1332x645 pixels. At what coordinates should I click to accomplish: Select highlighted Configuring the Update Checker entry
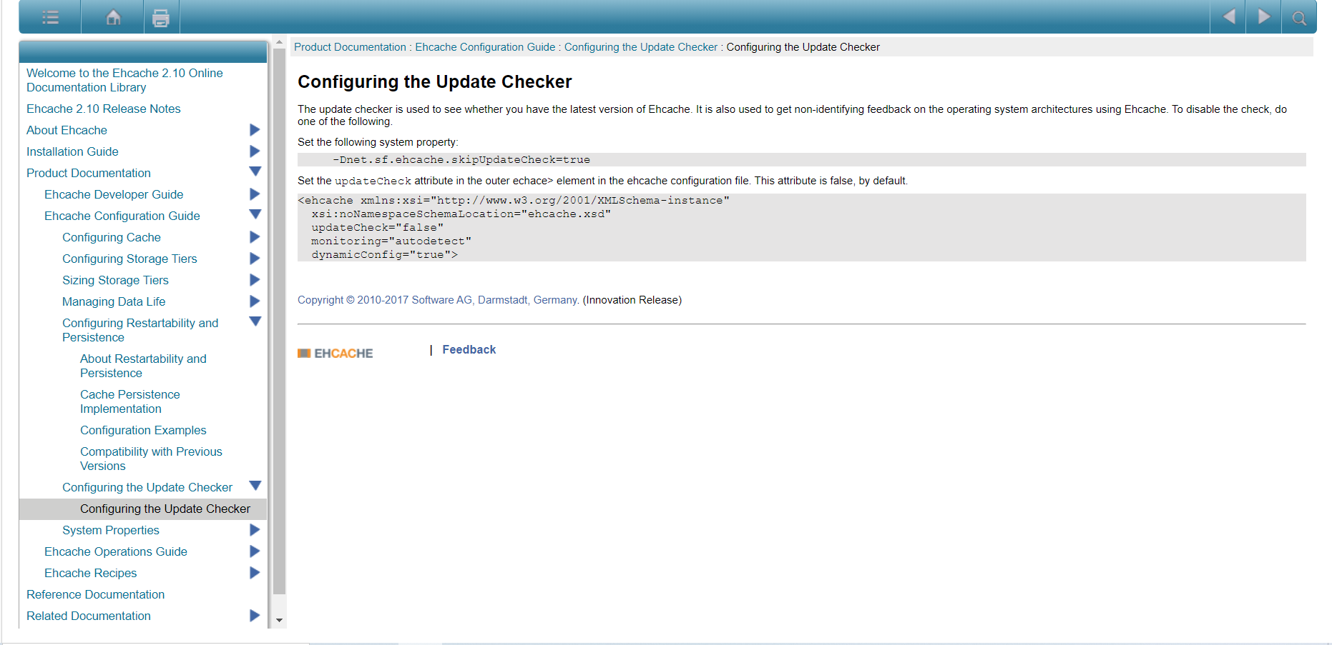pyautogui.click(x=165, y=509)
